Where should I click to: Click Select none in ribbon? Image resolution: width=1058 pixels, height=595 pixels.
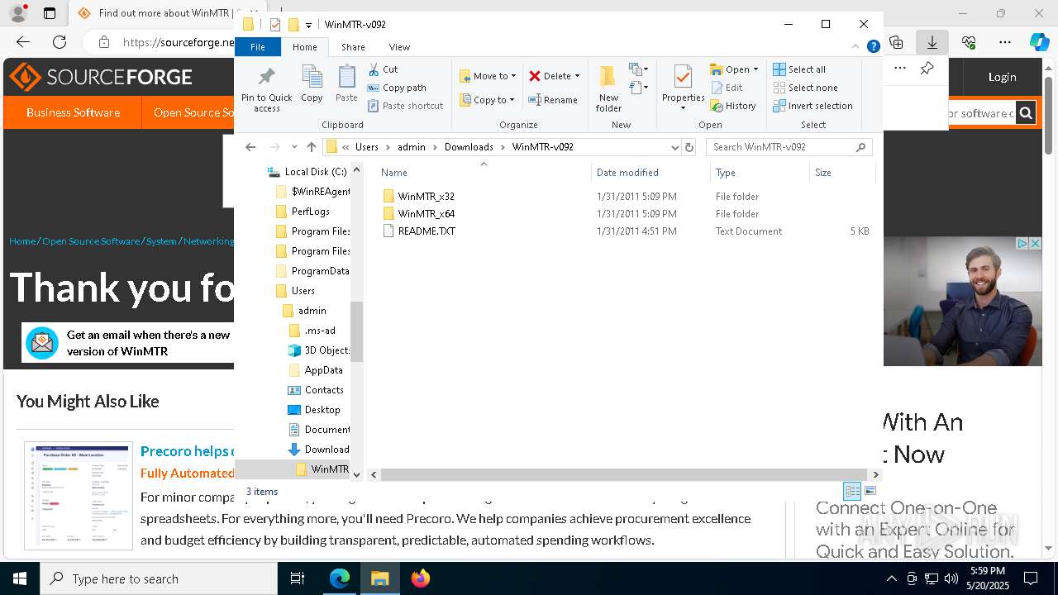coord(805,88)
